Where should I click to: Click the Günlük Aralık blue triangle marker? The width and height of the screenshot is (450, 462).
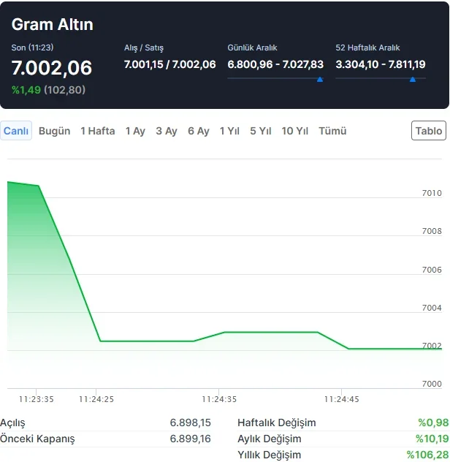coord(320,79)
